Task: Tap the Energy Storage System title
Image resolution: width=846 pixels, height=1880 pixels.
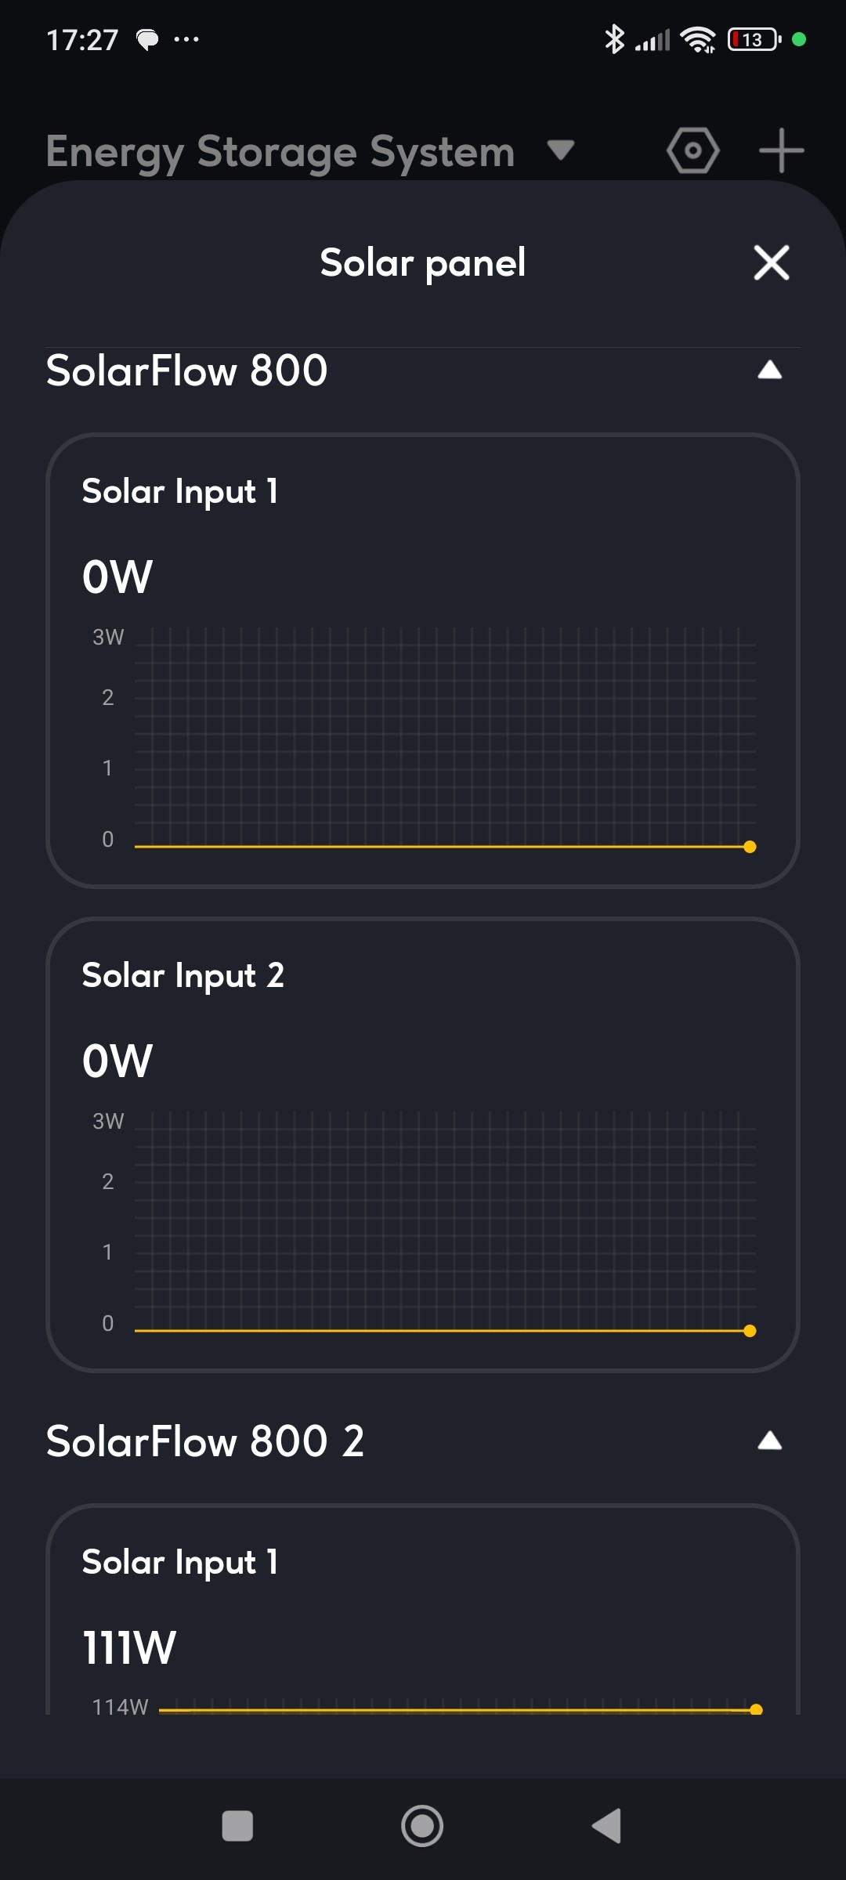Action: click(x=280, y=152)
